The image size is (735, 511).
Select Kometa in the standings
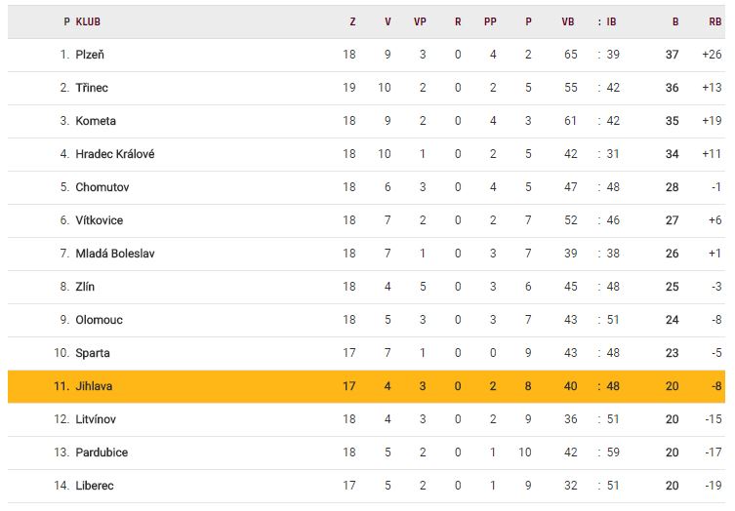pos(96,121)
